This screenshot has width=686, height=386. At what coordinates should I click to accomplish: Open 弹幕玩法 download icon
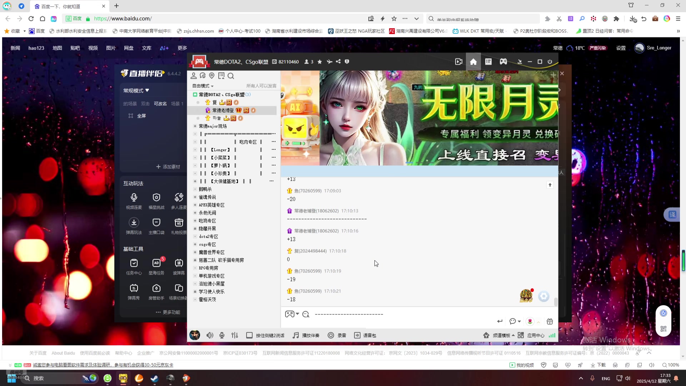click(134, 226)
